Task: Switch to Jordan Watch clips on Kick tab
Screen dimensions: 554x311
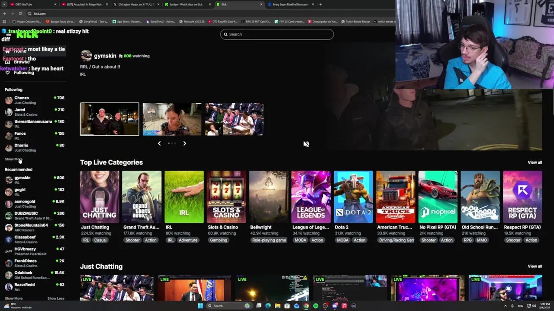Action: (187, 4)
